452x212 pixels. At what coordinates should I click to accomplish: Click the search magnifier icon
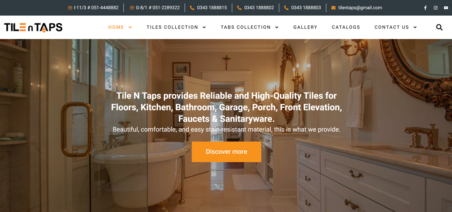point(439,27)
